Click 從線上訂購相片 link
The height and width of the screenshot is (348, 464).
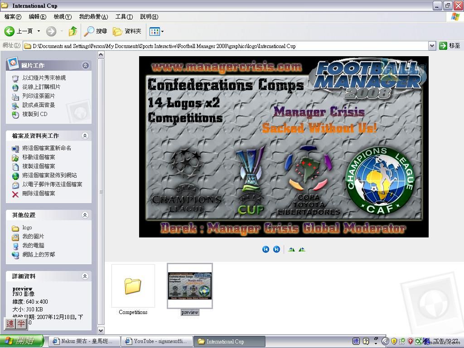(x=41, y=87)
